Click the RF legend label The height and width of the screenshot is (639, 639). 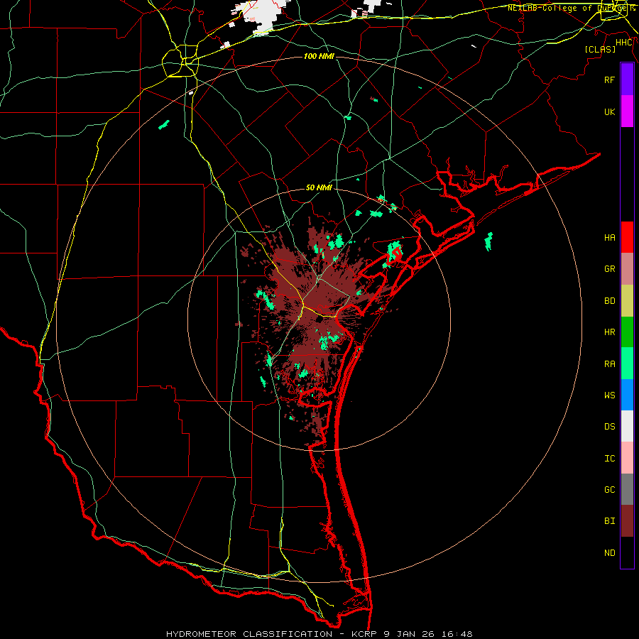click(609, 80)
